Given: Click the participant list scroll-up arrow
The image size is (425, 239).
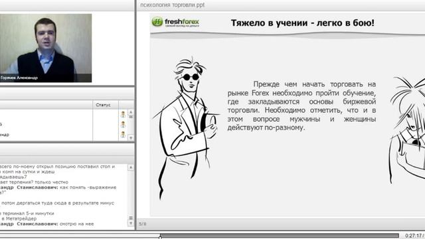Looking at the screenshot, I should 131,112.
